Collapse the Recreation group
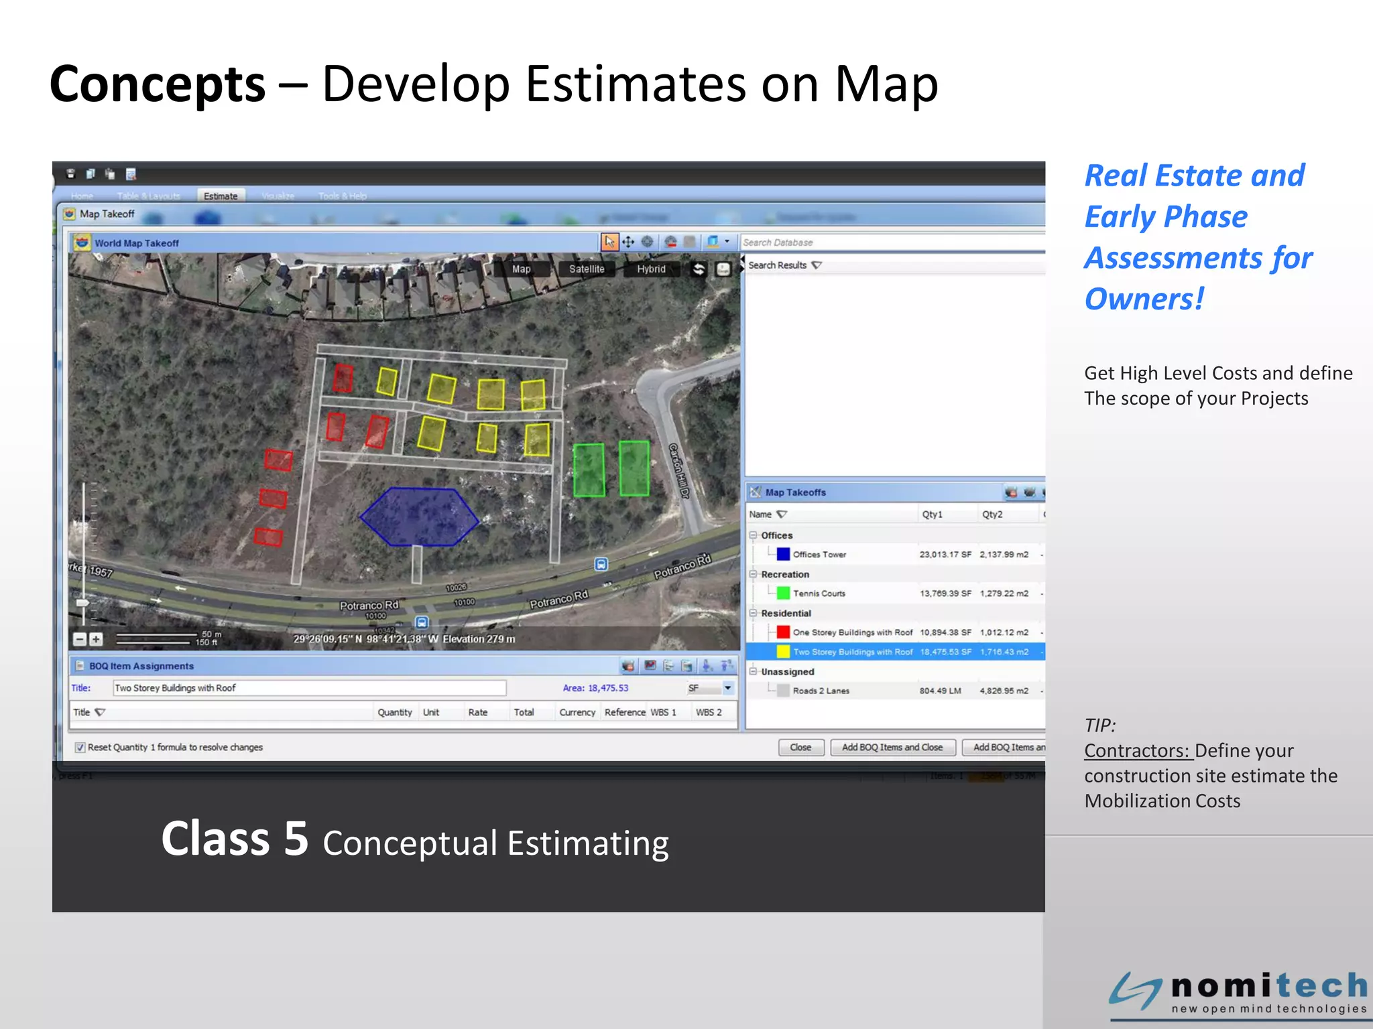 point(753,574)
